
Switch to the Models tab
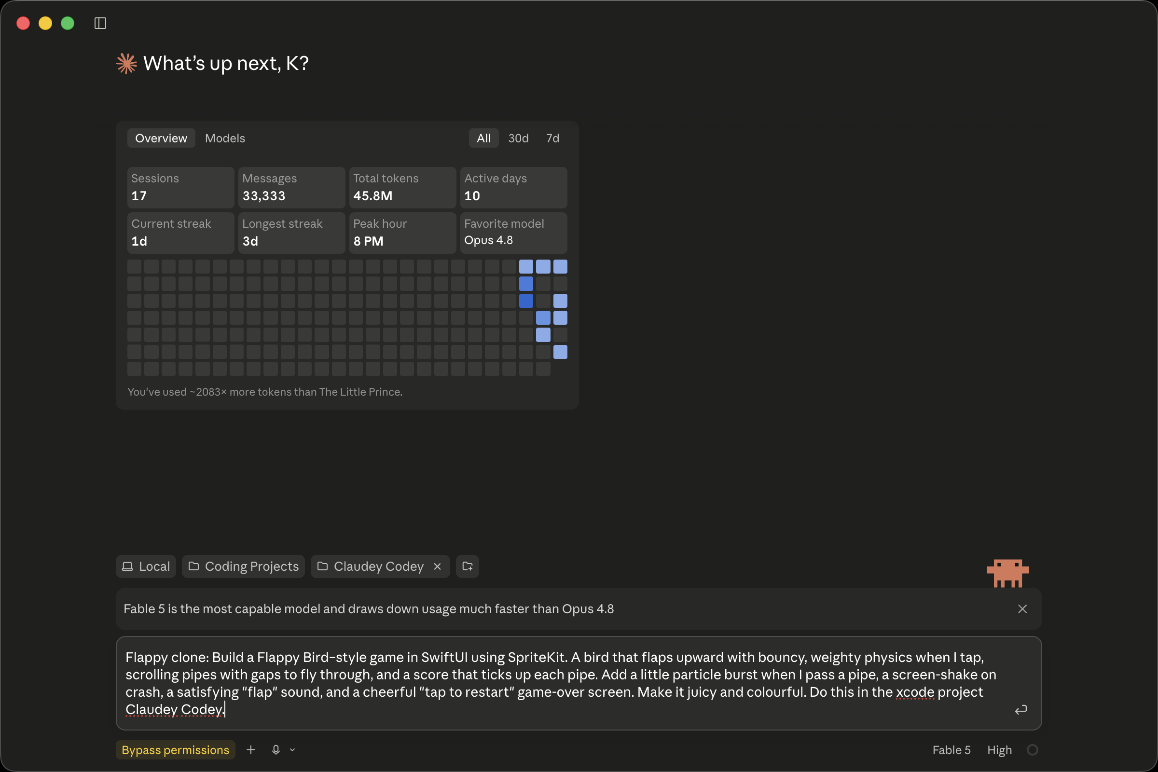225,138
